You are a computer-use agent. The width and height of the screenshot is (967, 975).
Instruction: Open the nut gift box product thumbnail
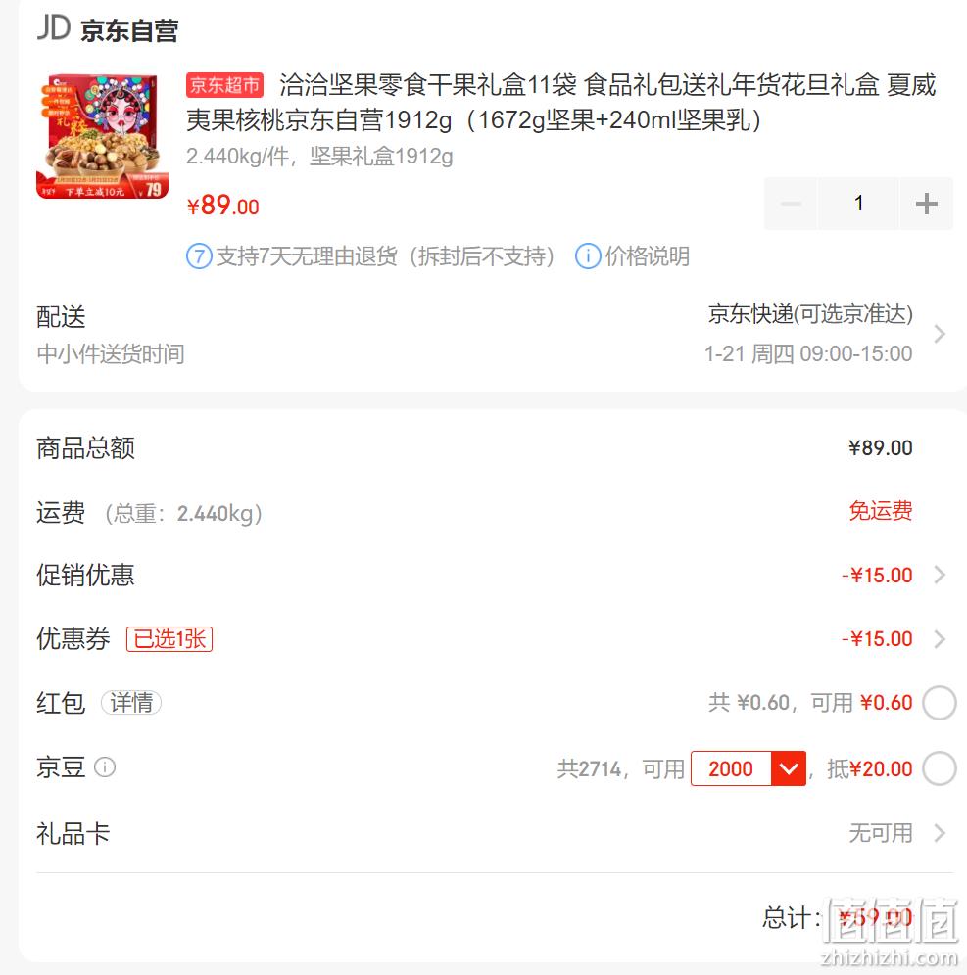point(102,136)
